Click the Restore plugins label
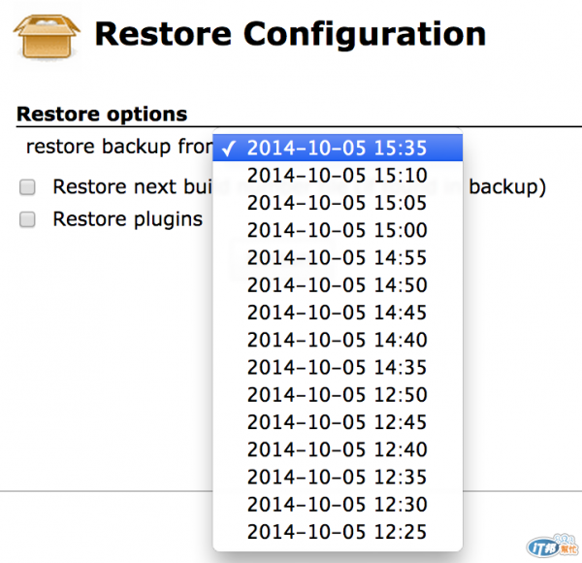The height and width of the screenshot is (563, 582). 127,219
